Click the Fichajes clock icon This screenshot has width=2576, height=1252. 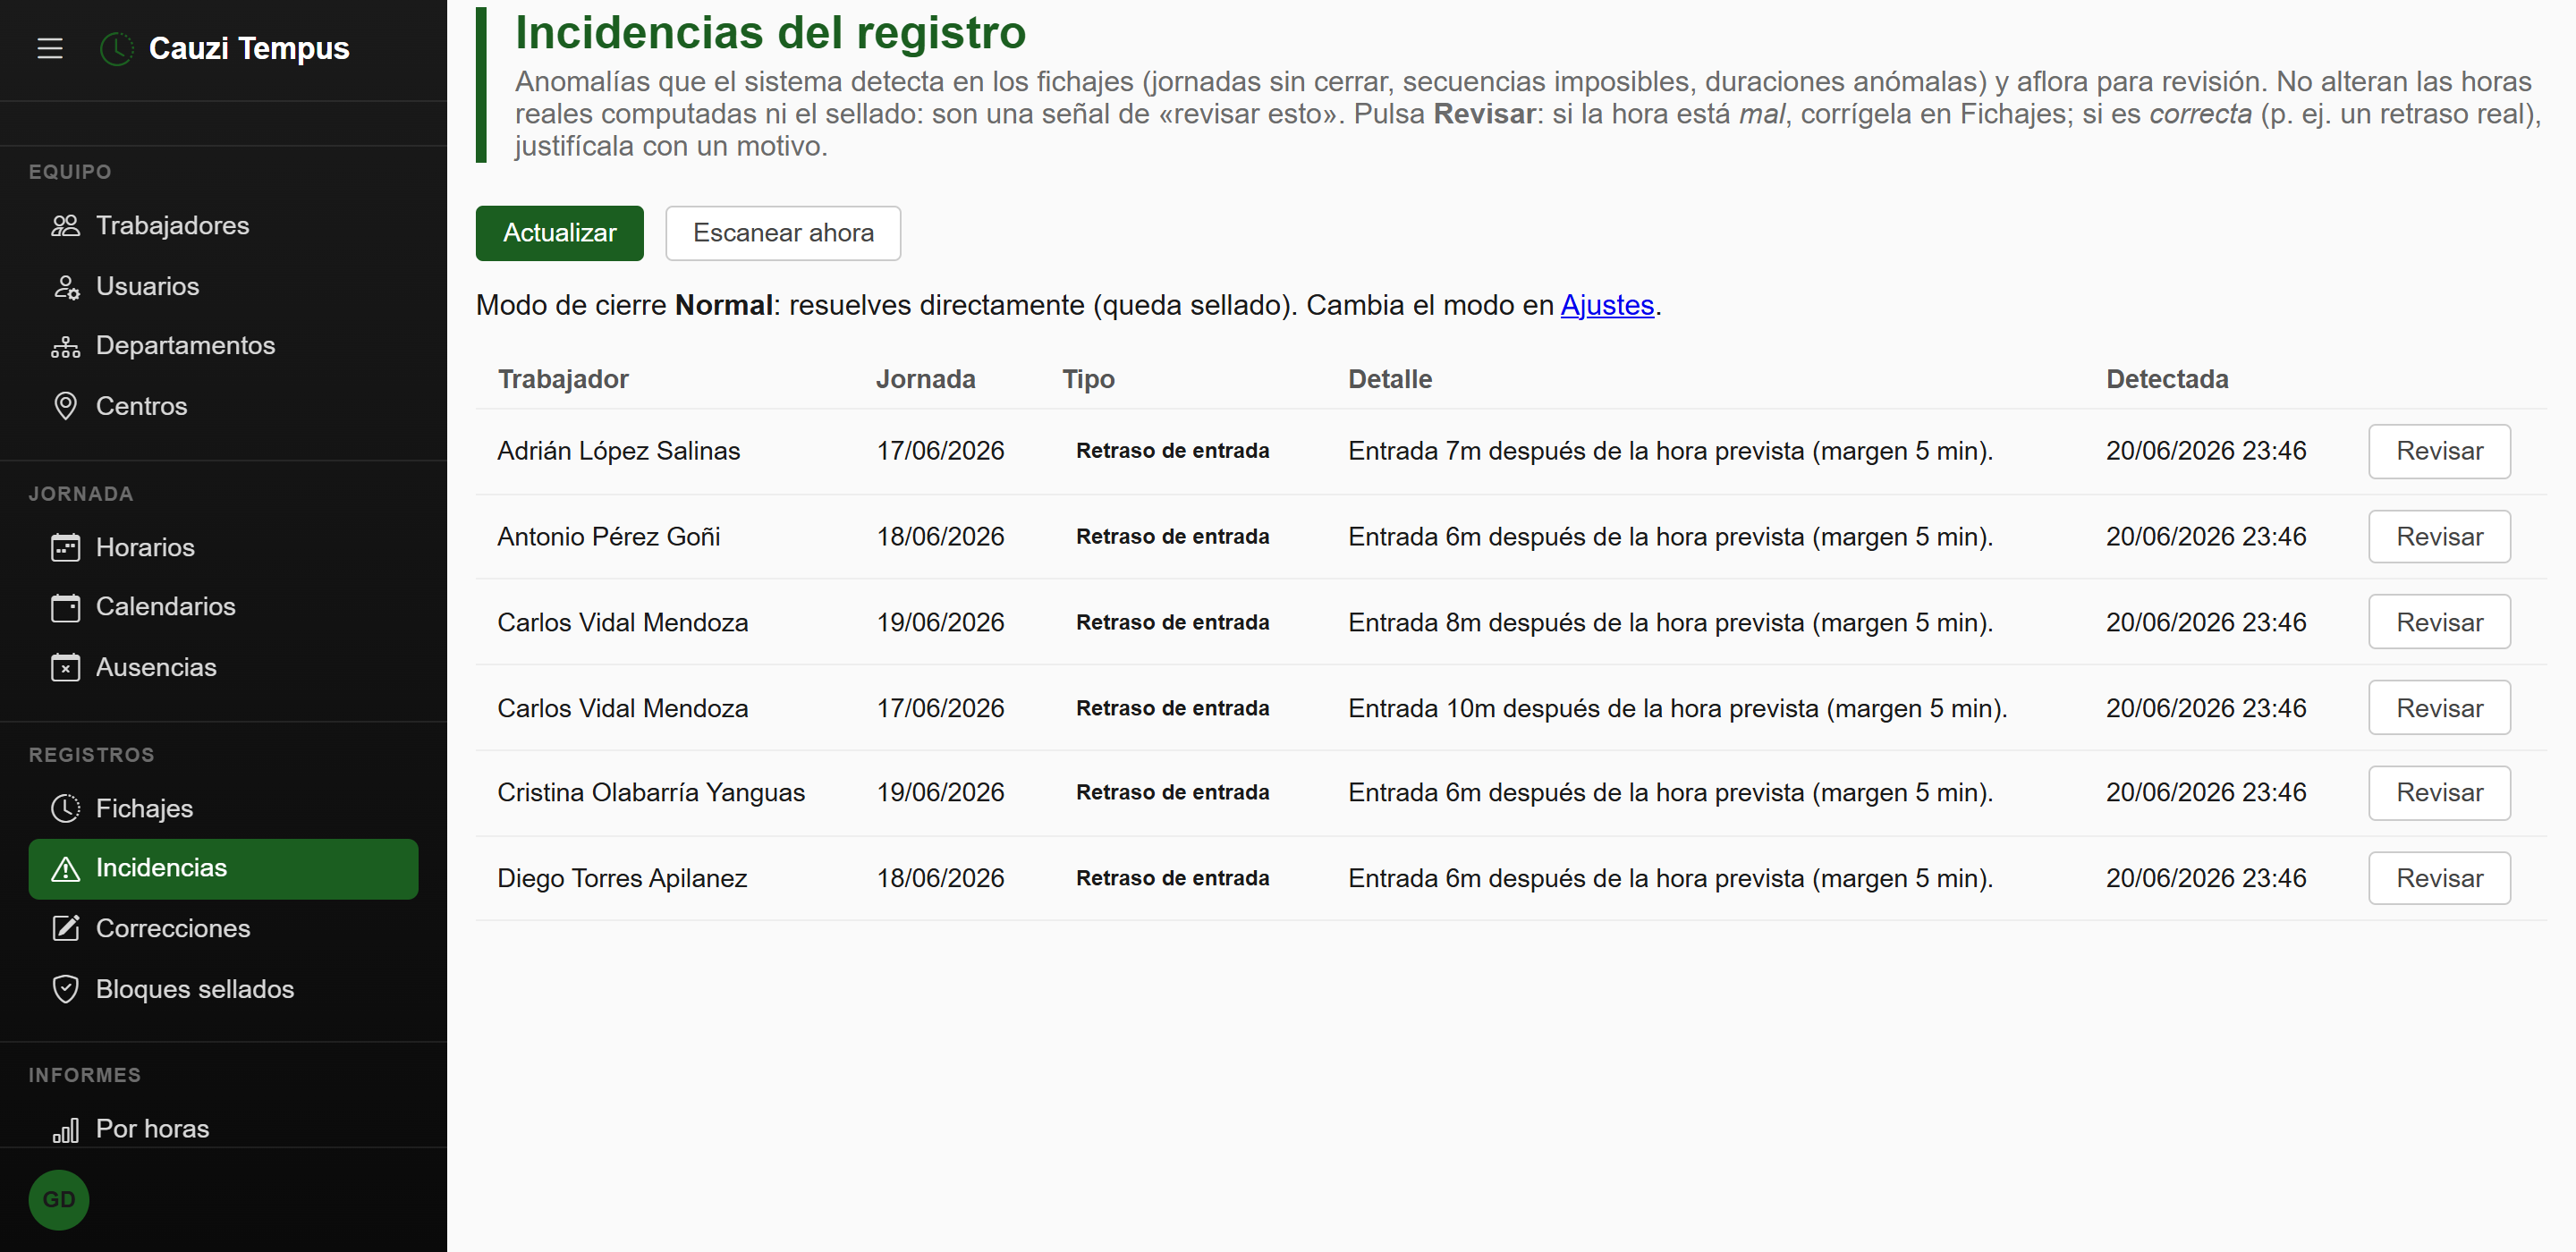(65, 808)
